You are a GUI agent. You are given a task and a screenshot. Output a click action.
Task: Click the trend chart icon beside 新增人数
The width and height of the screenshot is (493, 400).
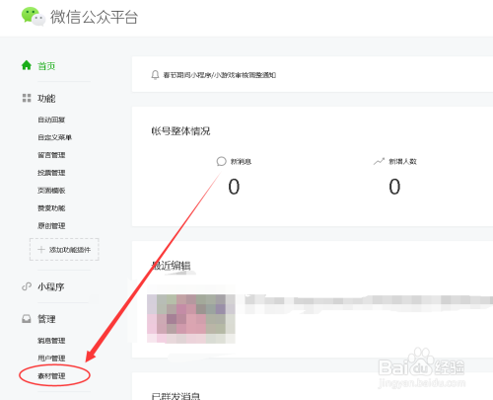(379, 161)
